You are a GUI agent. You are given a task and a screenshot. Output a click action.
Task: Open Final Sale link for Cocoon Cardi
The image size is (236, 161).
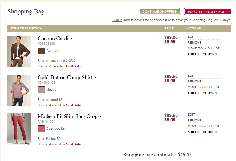(x=73, y=67)
